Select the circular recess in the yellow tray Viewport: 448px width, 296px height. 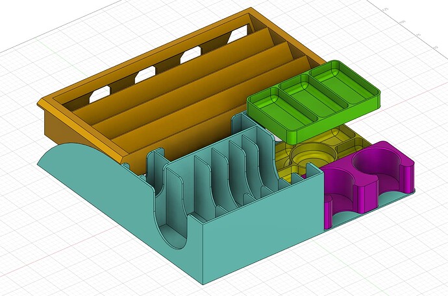[311, 155]
